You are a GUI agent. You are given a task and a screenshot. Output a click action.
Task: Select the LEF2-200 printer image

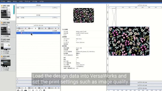pos(6,13)
